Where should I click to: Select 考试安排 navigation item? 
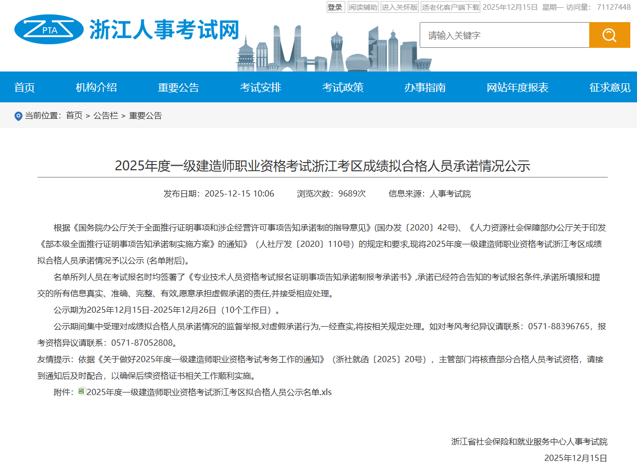(x=260, y=87)
